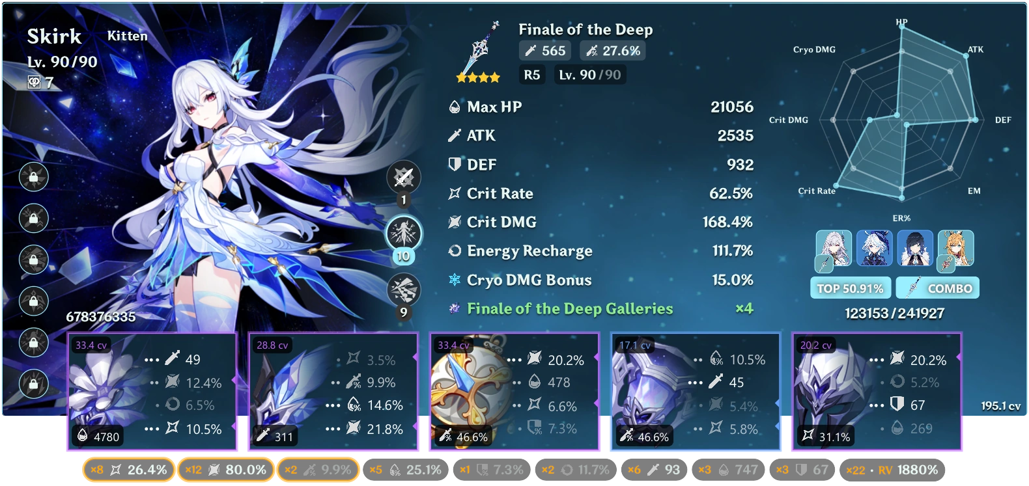
Task: Open the COMBO leaderboard button
Action: 938,288
